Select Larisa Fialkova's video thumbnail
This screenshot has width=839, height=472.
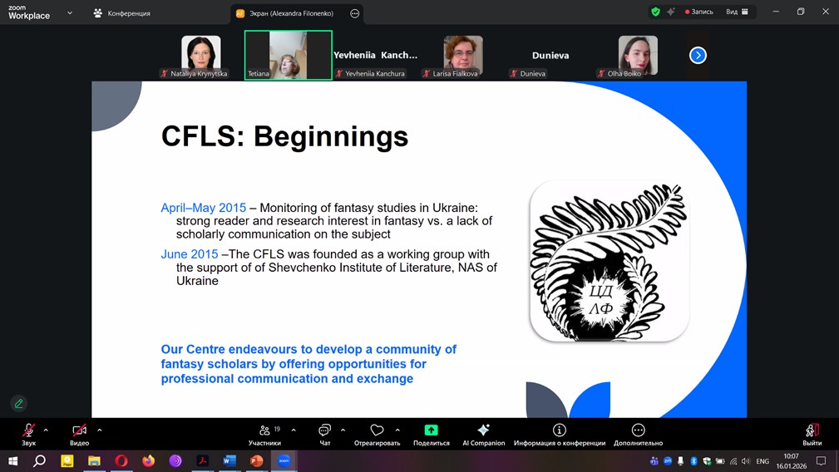coord(463,56)
